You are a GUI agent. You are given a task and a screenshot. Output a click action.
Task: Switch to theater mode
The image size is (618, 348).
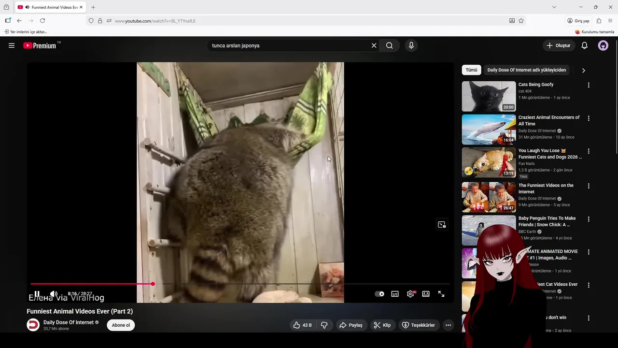pos(426,294)
